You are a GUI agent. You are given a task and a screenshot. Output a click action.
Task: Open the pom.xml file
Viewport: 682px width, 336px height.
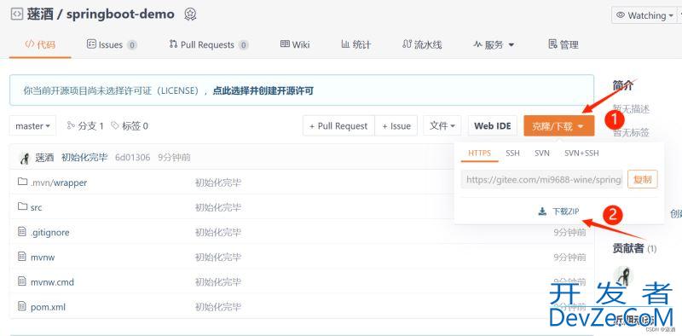pos(48,307)
